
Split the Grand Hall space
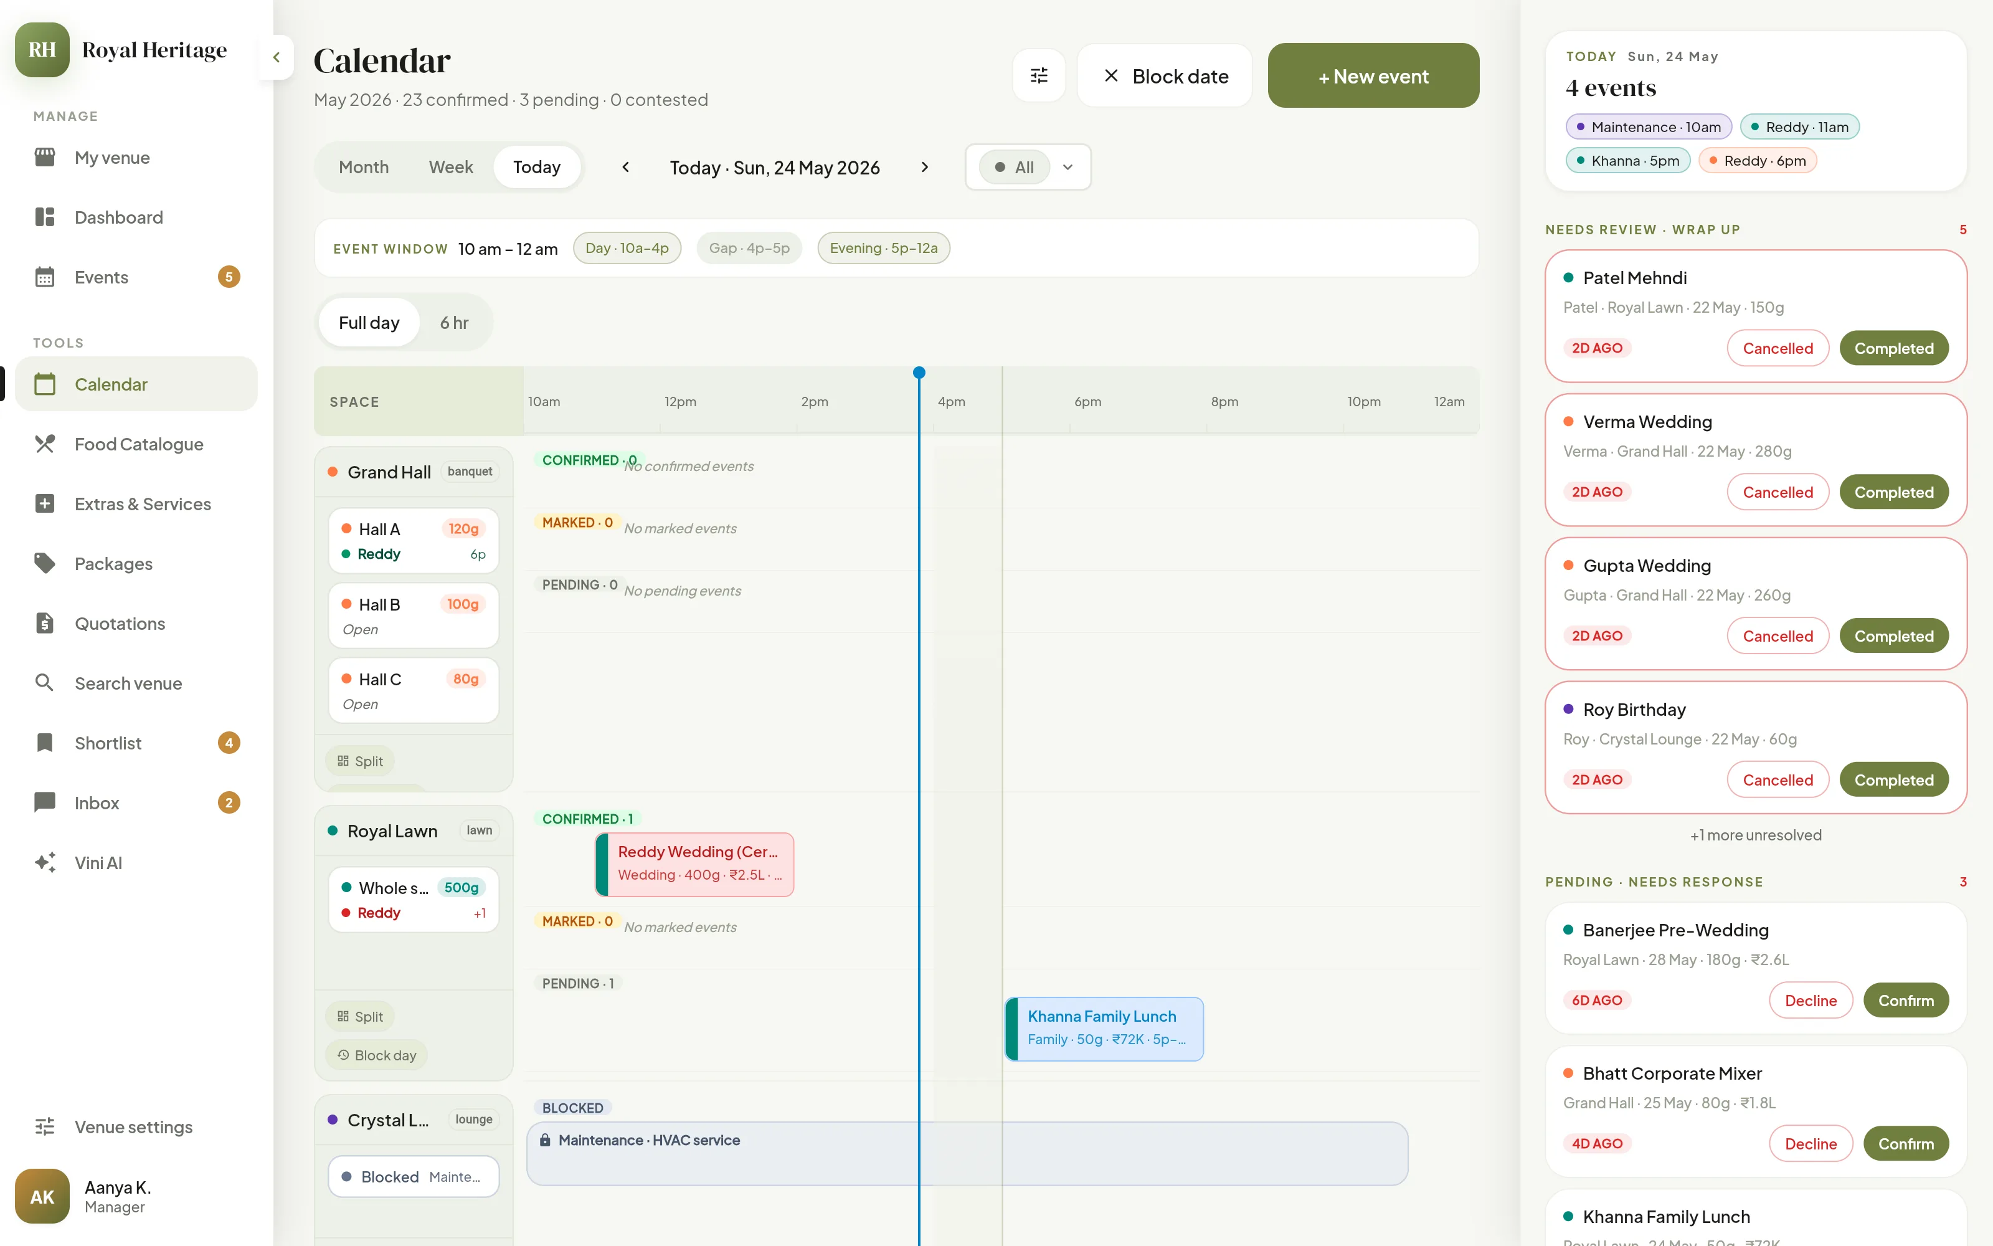(x=360, y=761)
